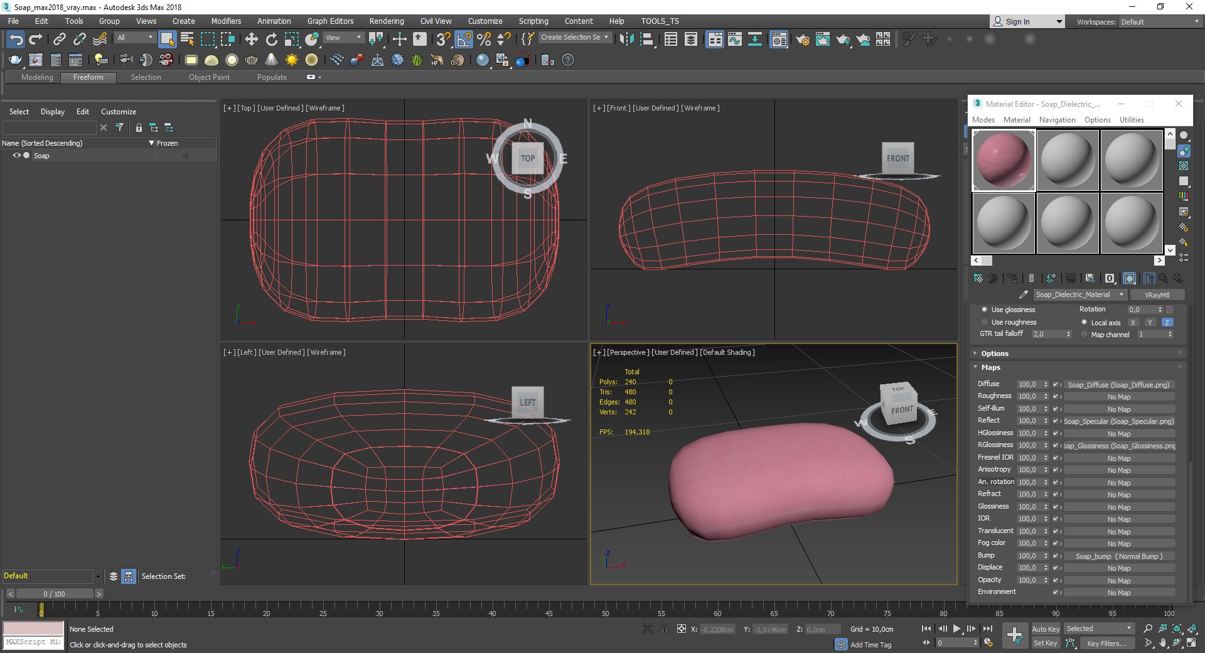Click the Soap_bump Normal Bump map button
1205x653 pixels.
click(x=1118, y=556)
